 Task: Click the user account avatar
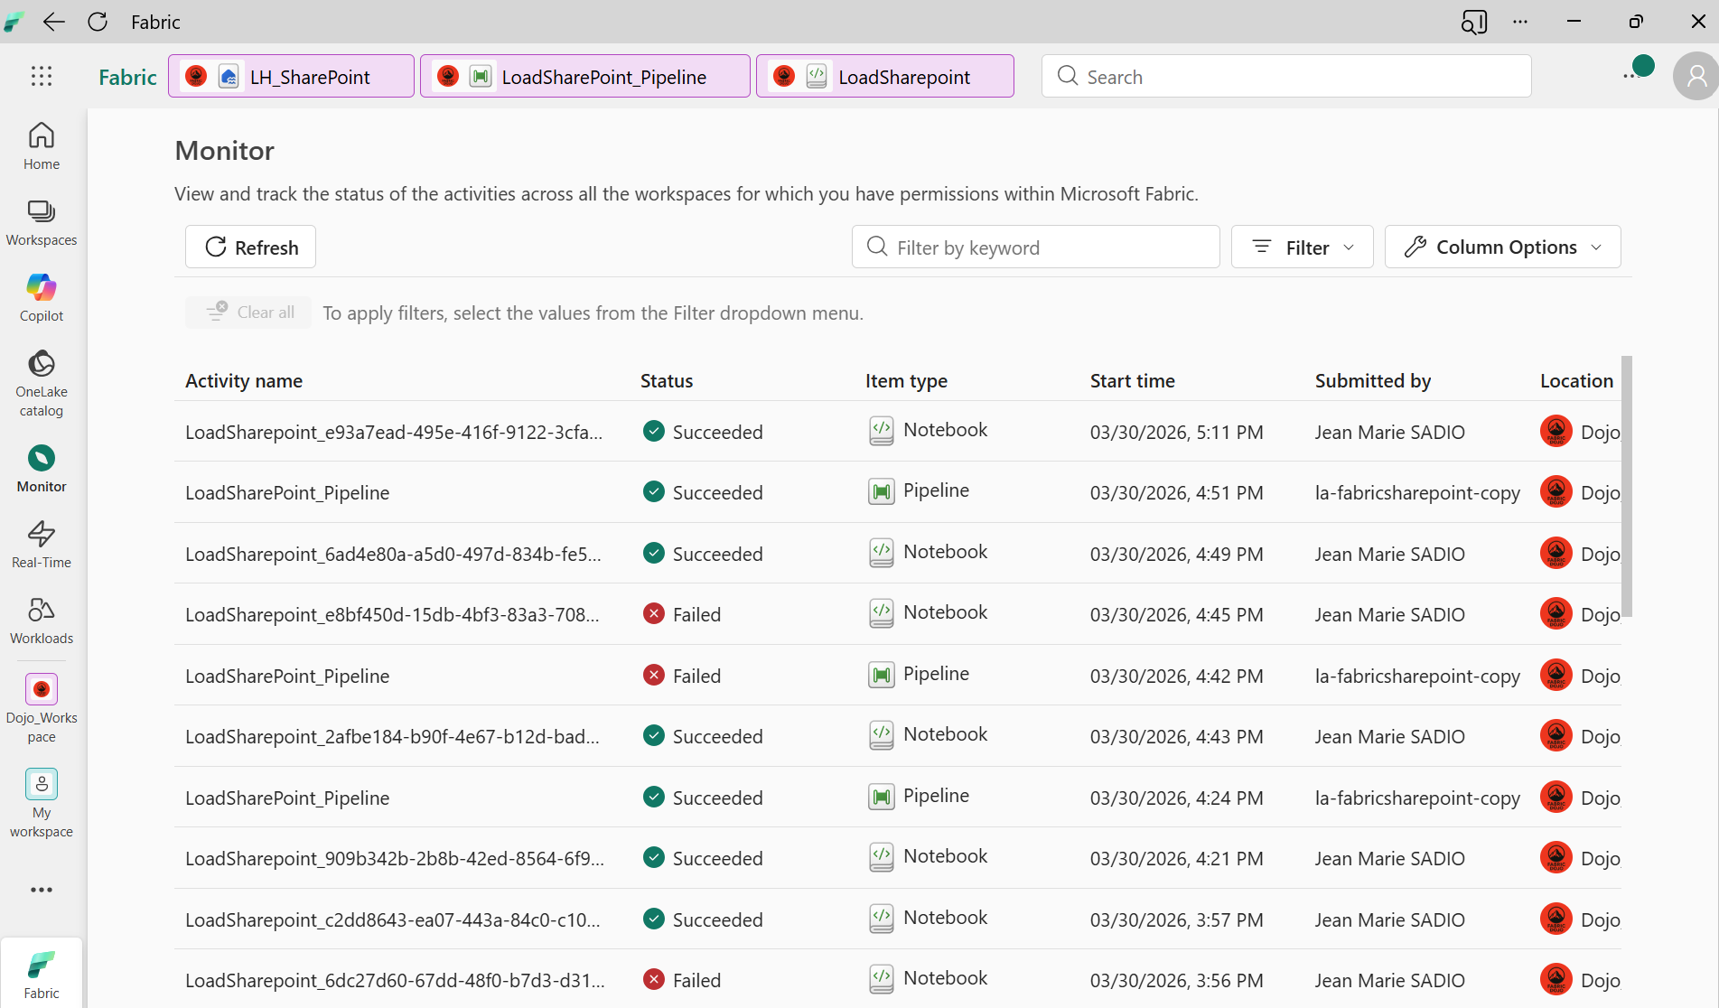click(1696, 77)
